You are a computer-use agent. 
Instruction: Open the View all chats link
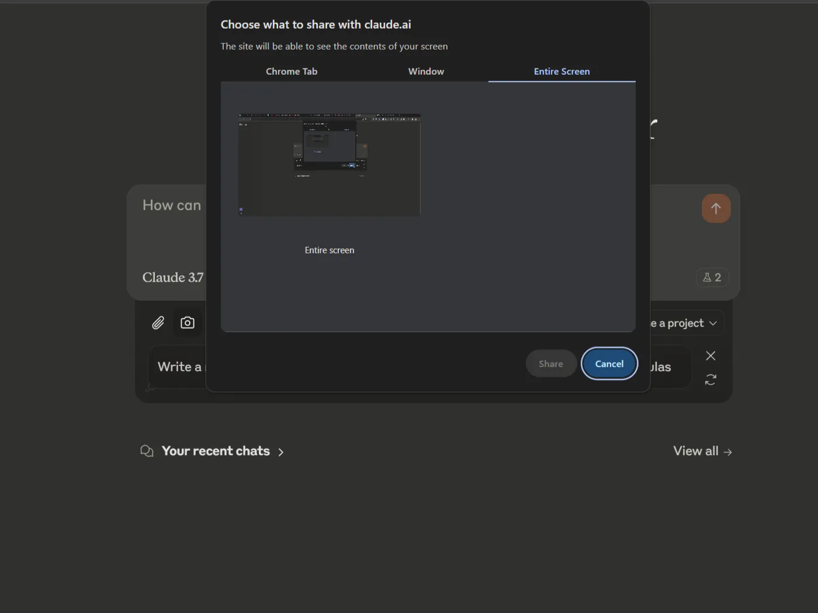click(x=695, y=450)
